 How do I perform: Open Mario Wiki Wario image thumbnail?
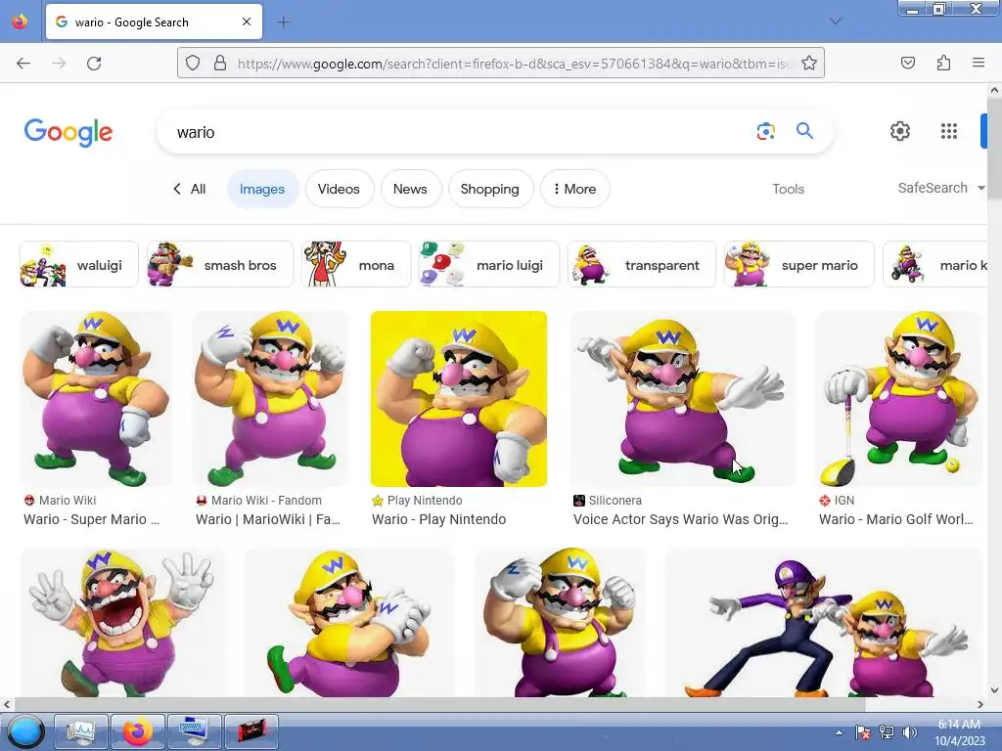tap(97, 399)
